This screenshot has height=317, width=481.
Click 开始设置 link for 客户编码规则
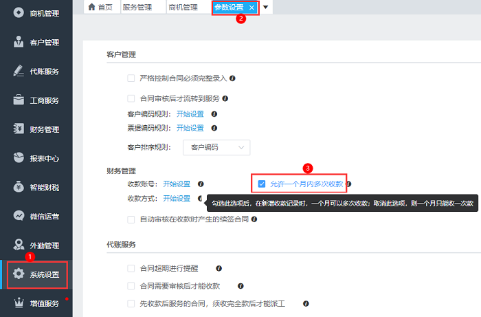click(190, 114)
